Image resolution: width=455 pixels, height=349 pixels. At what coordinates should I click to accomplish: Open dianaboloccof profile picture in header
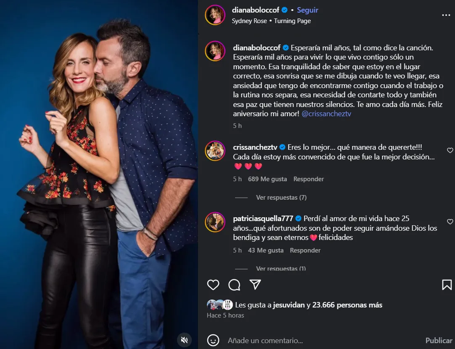(215, 15)
